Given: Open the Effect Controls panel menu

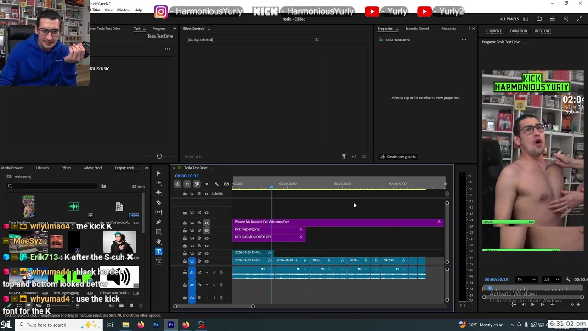Looking at the screenshot, I should tap(209, 29).
